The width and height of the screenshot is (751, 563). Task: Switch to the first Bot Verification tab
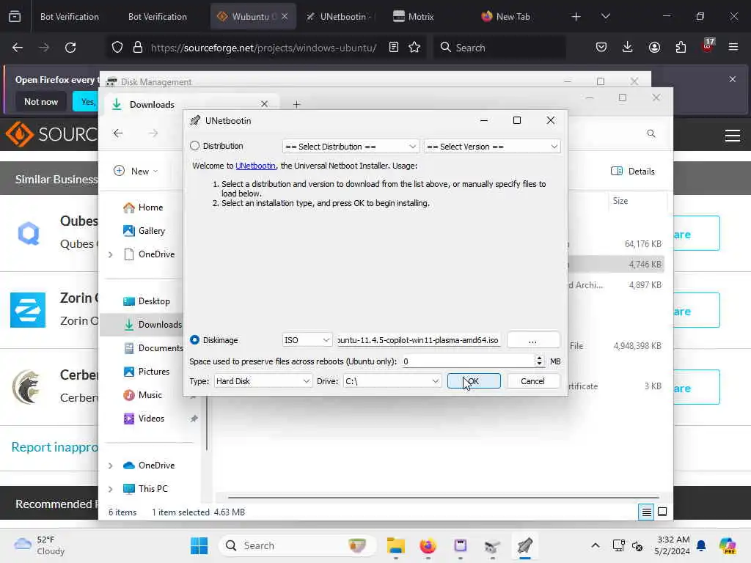point(70,17)
